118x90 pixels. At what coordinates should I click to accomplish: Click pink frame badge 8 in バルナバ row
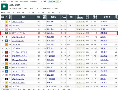point(6,26)
